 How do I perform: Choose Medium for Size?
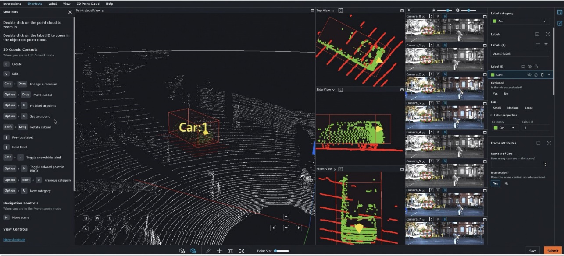[x=513, y=108]
